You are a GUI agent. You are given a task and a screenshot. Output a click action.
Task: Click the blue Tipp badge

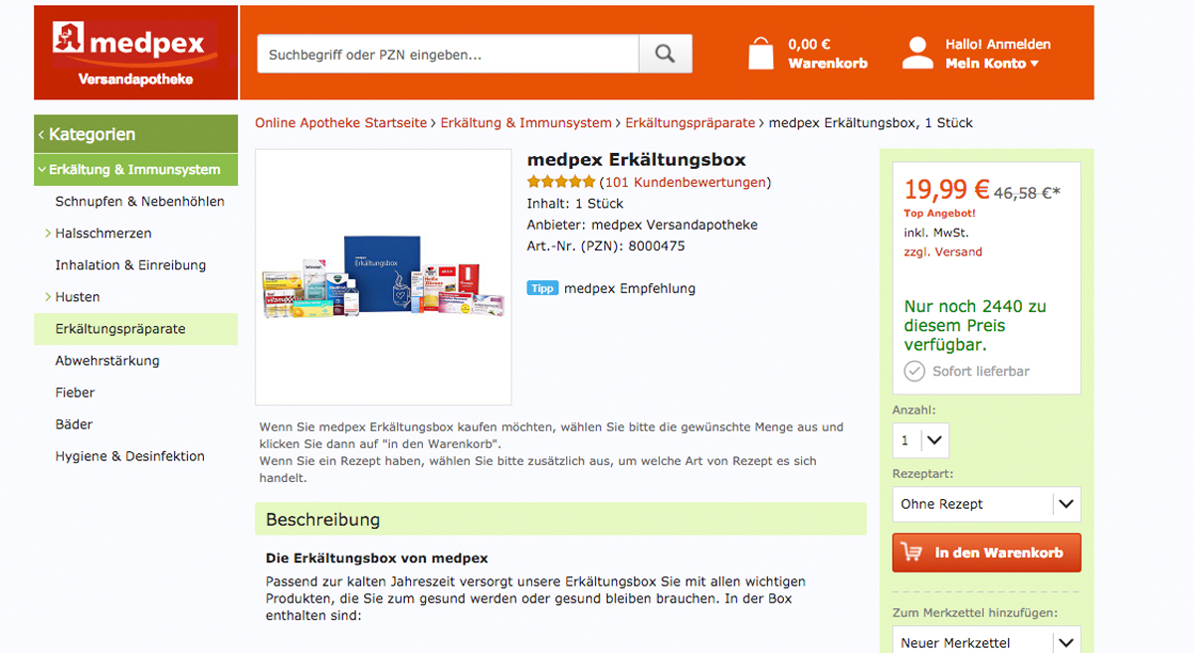point(542,288)
